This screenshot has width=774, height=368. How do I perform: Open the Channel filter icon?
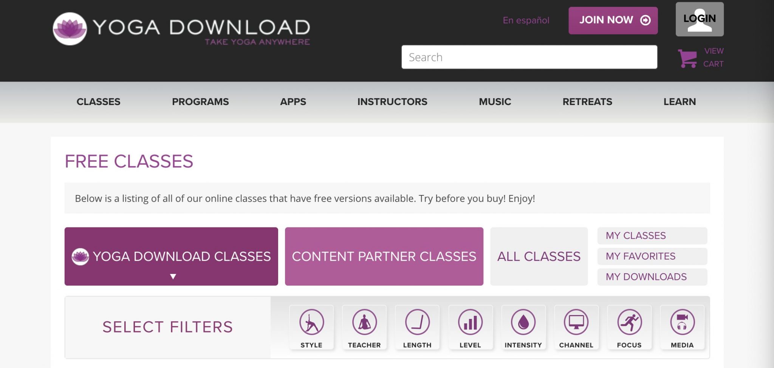tap(576, 328)
